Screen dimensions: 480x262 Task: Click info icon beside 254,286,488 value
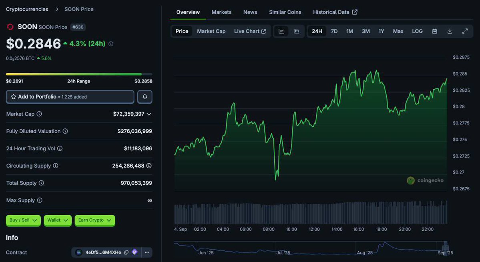149,166
